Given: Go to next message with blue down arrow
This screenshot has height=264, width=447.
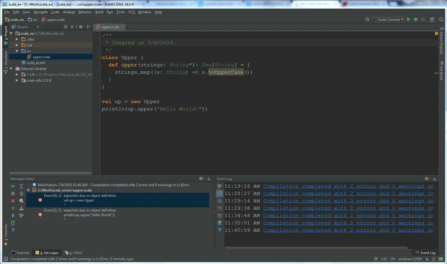Looking at the screenshot, I should [13, 216].
